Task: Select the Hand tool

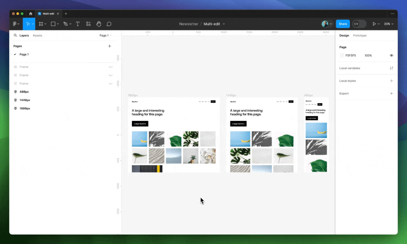Action: (x=99, y=24)
